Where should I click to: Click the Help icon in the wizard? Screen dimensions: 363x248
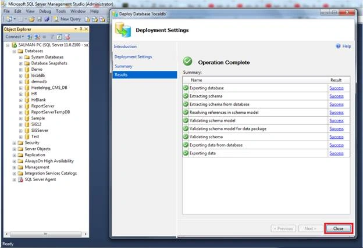coord(338,46)
